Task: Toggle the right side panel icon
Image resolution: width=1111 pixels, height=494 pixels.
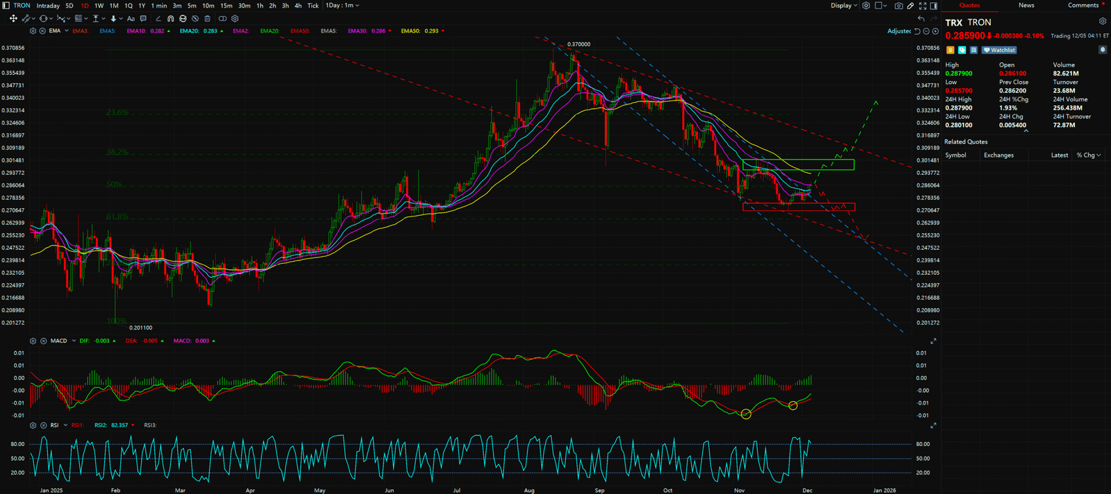Action: 933,6
